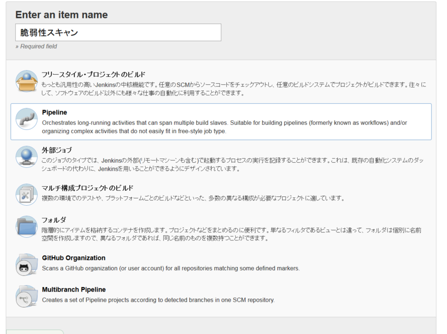The height and width of the screenshot is (334, 447).
Task: Select the Pipeline item type title
Action: [x=54, y=113]
